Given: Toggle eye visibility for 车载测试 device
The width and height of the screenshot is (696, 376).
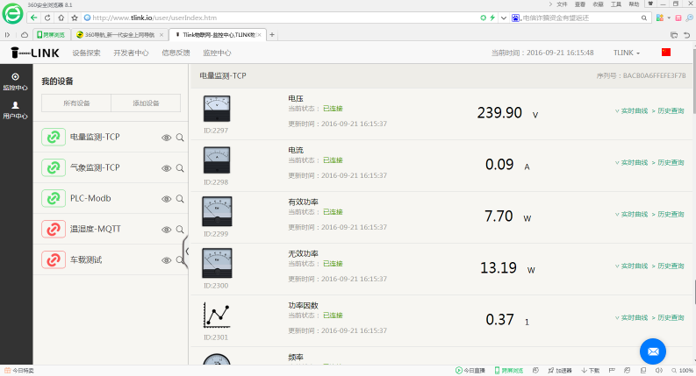Looking at the screenshot, I should pyautogui.click(x=166, y=260).
